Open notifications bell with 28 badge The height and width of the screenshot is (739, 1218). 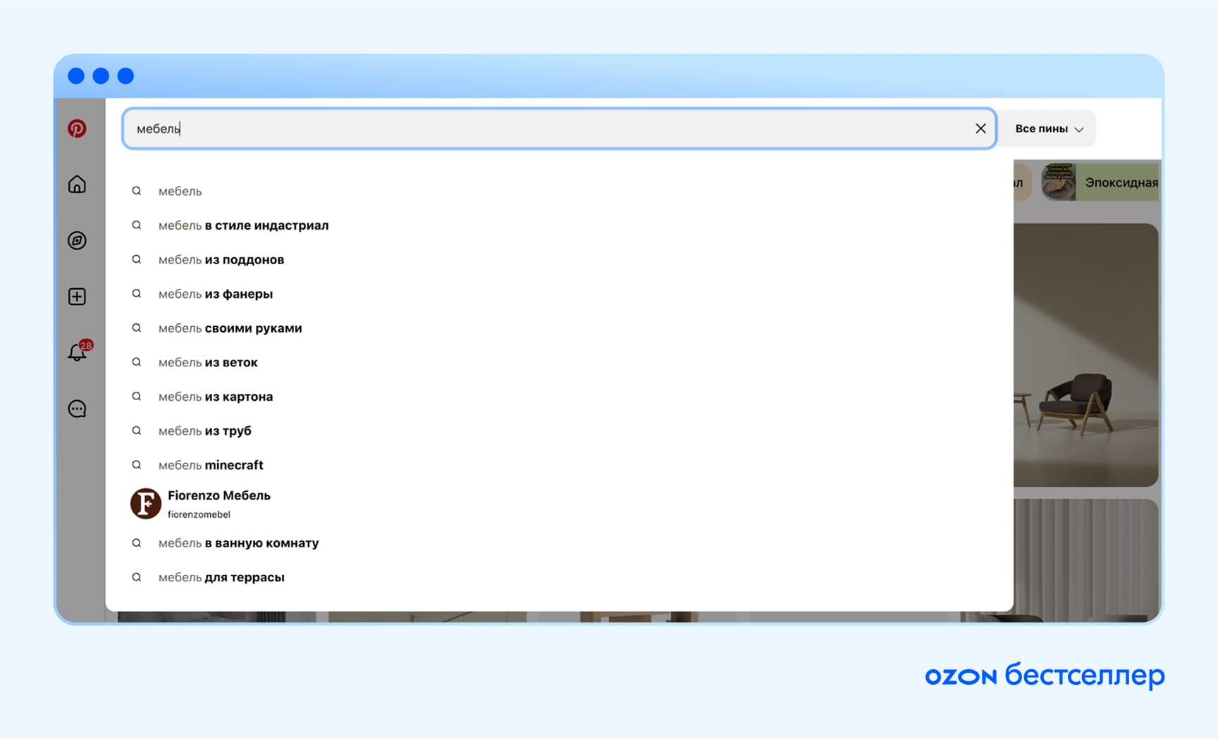tap(78, 352)
